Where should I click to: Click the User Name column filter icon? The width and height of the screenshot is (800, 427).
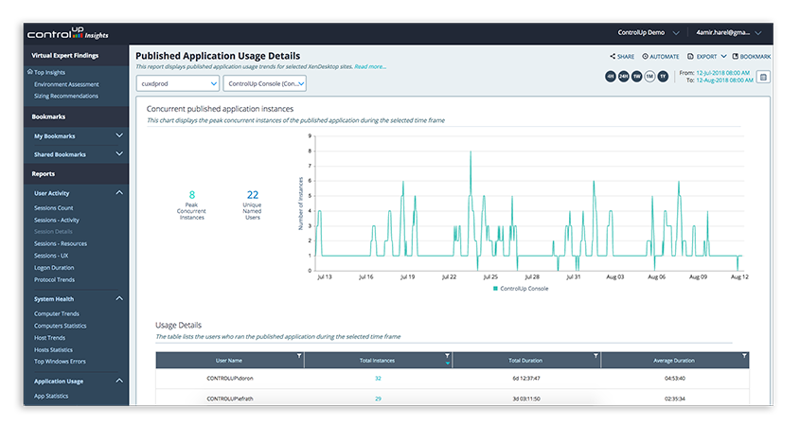click(x=299, y=356)
